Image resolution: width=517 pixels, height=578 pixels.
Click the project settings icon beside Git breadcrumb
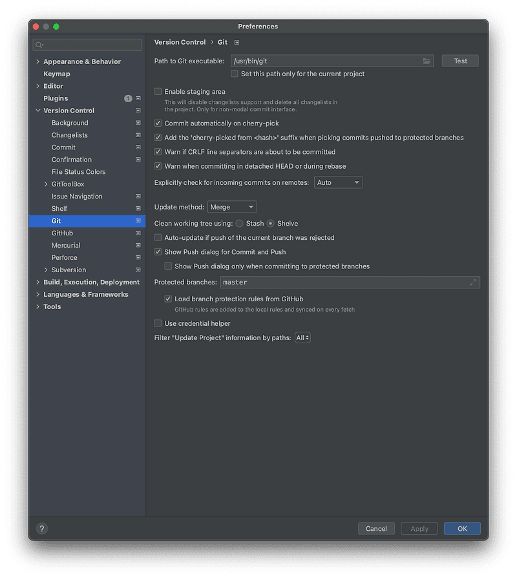(237, 43)
